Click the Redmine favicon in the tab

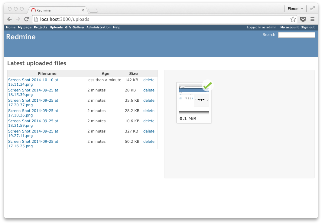[x=33, y=10]
